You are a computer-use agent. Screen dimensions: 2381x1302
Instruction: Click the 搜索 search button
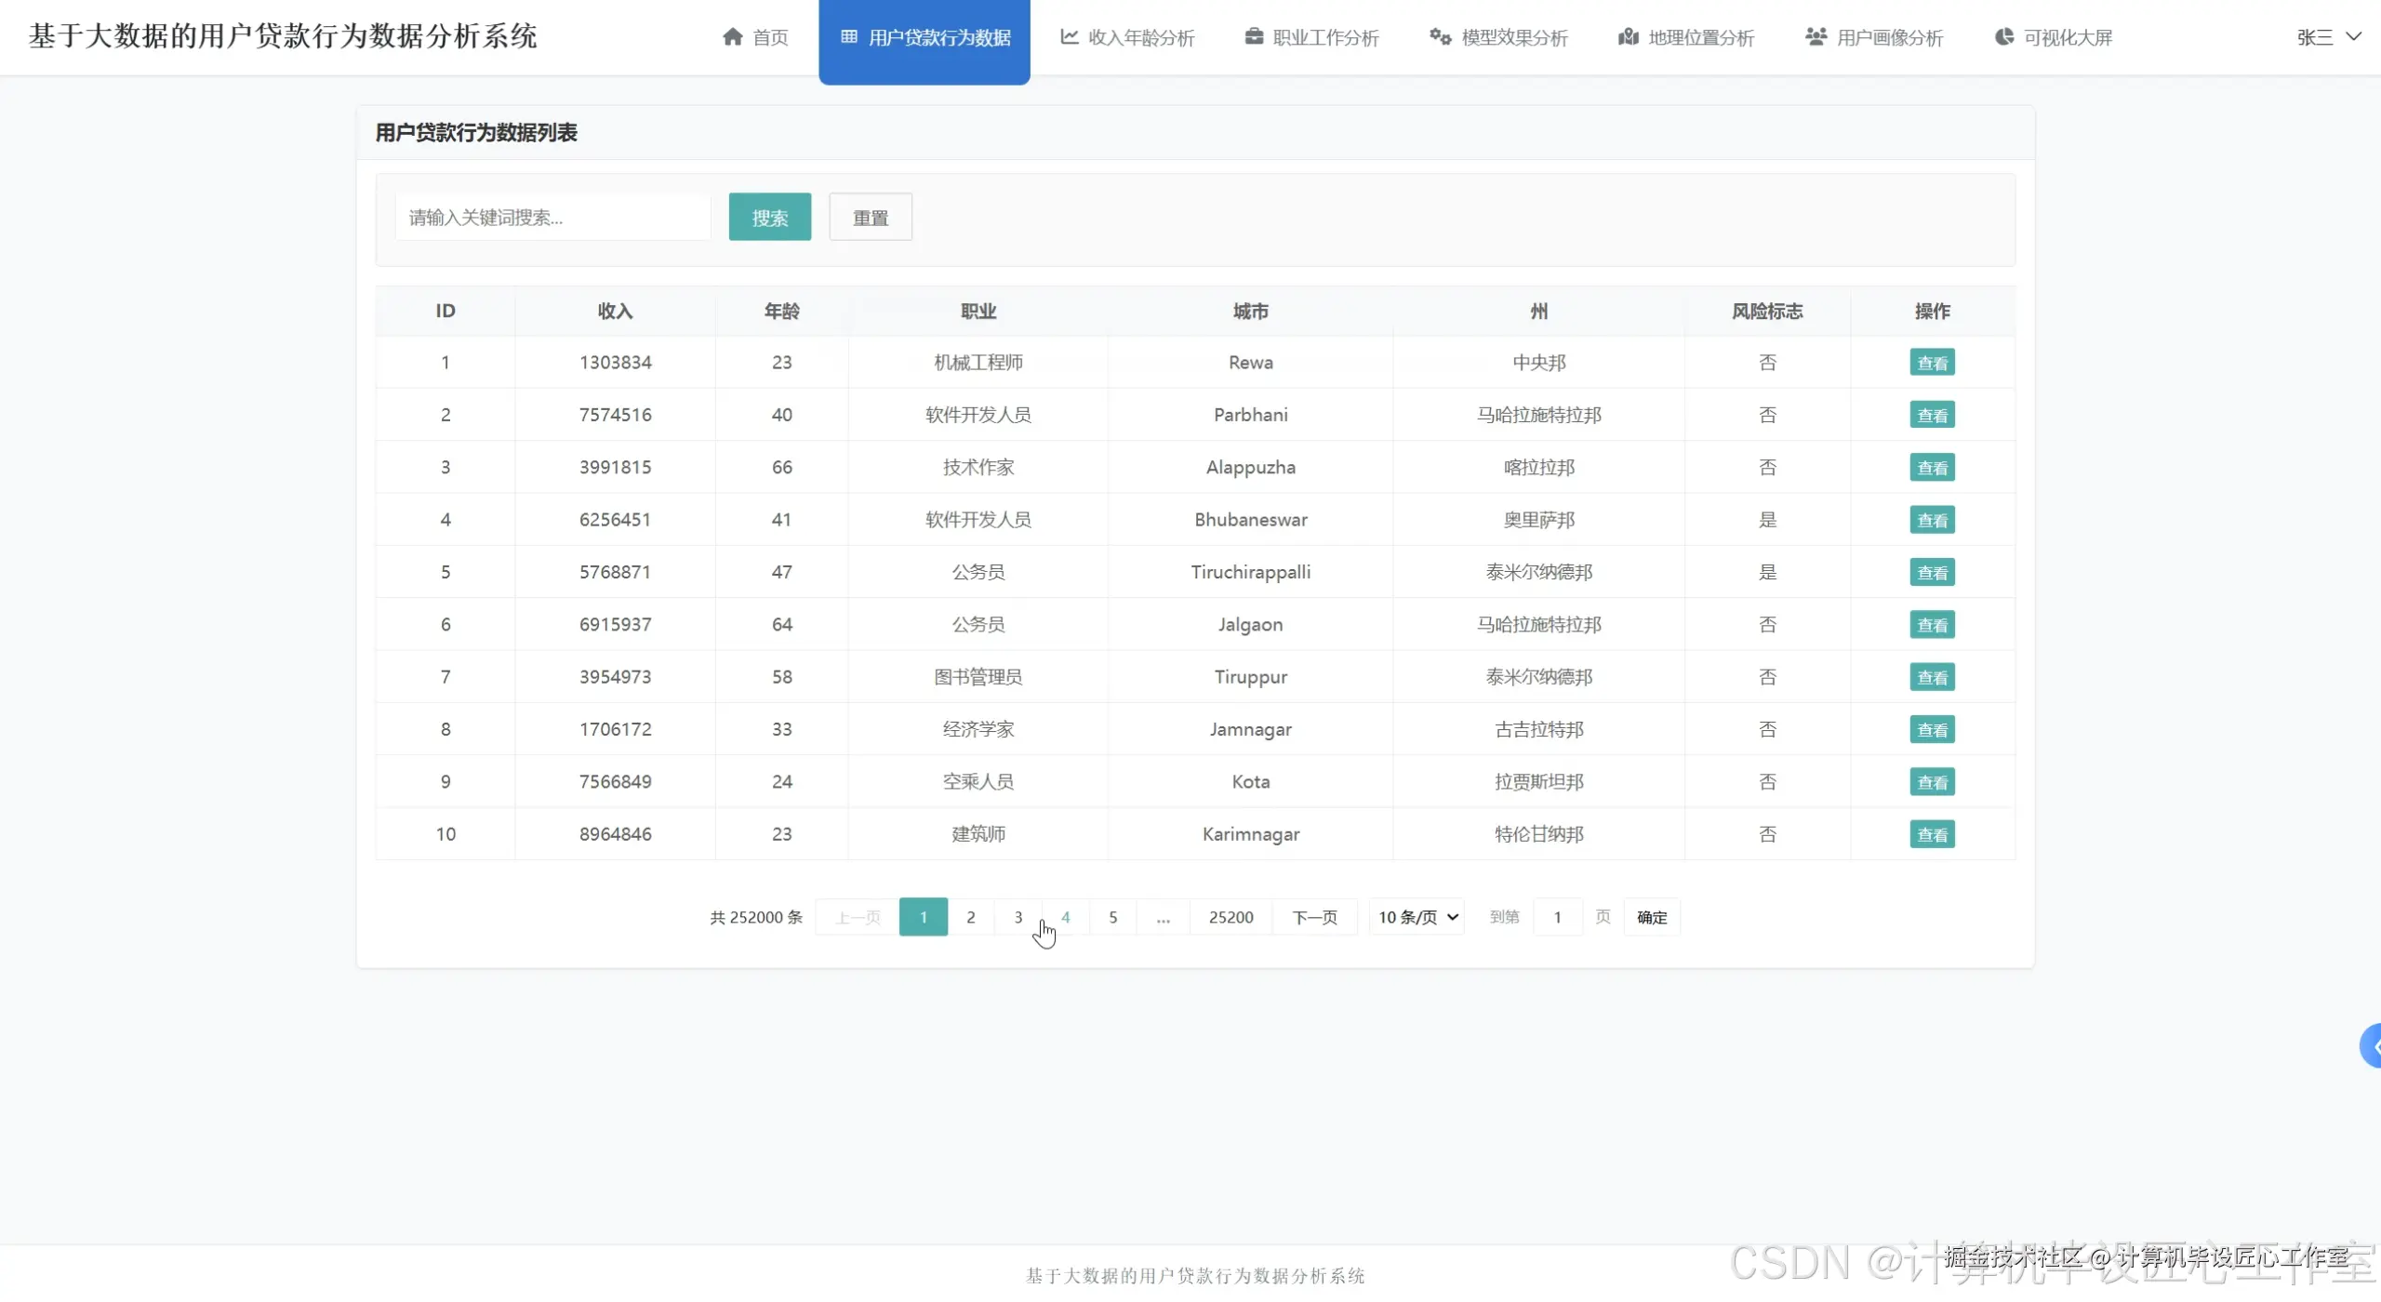pos(770,217)
